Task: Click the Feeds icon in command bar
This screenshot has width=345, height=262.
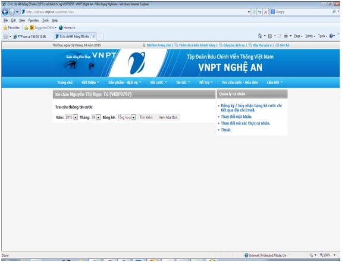Action: [x=270, y=36]
